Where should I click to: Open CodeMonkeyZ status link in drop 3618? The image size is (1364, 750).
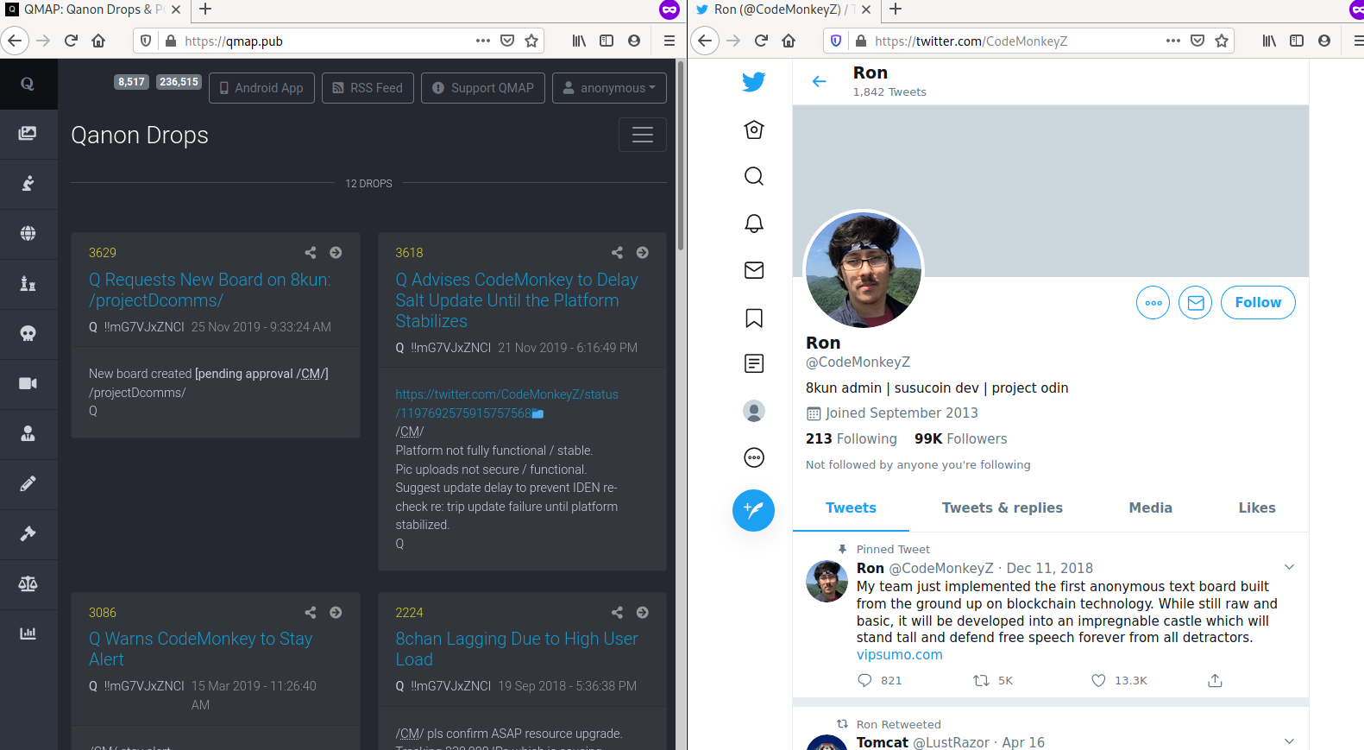507,404
